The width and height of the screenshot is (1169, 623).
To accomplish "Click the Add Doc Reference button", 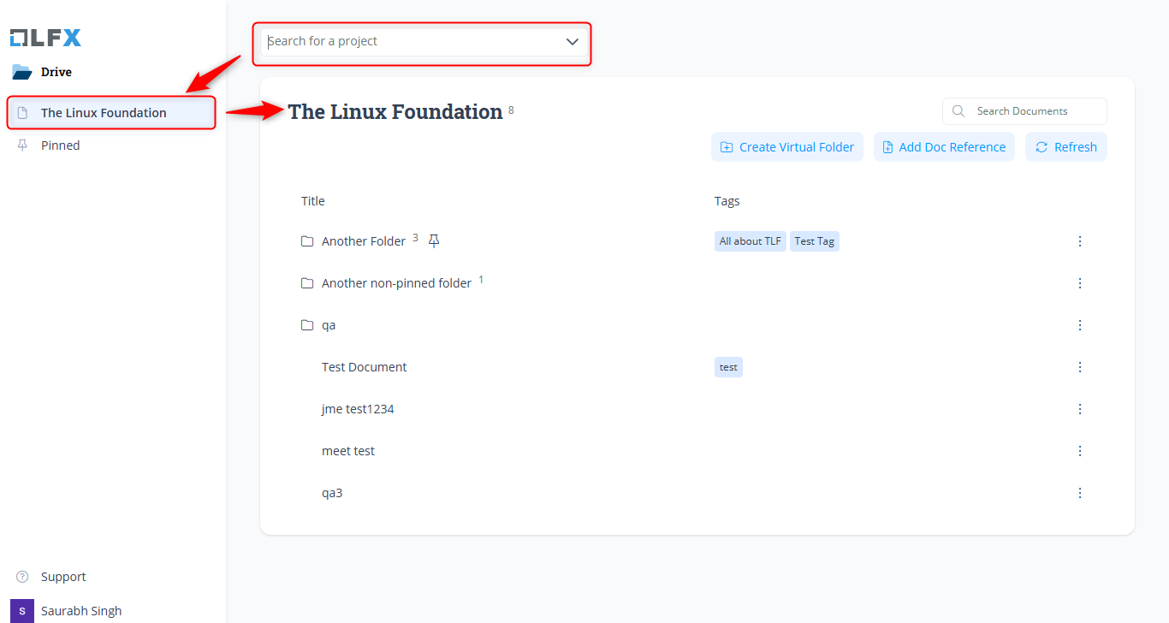I will (x=944, y=147).
